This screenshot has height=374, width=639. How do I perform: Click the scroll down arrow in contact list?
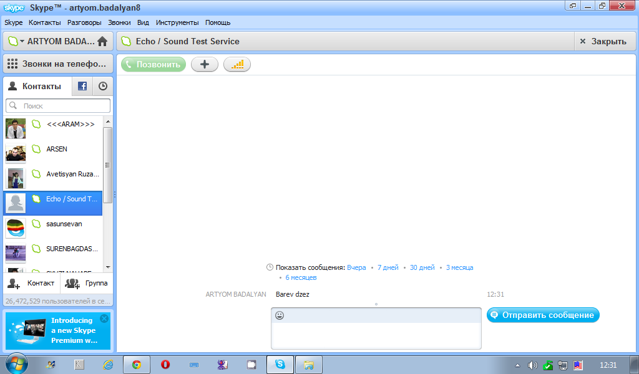107,267
